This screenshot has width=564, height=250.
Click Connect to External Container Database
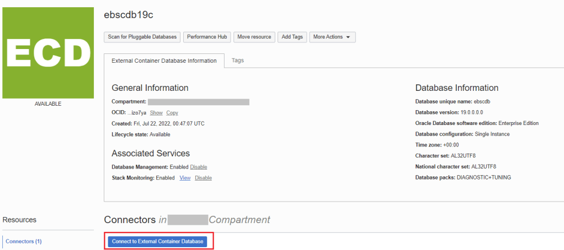pos(157,241)
